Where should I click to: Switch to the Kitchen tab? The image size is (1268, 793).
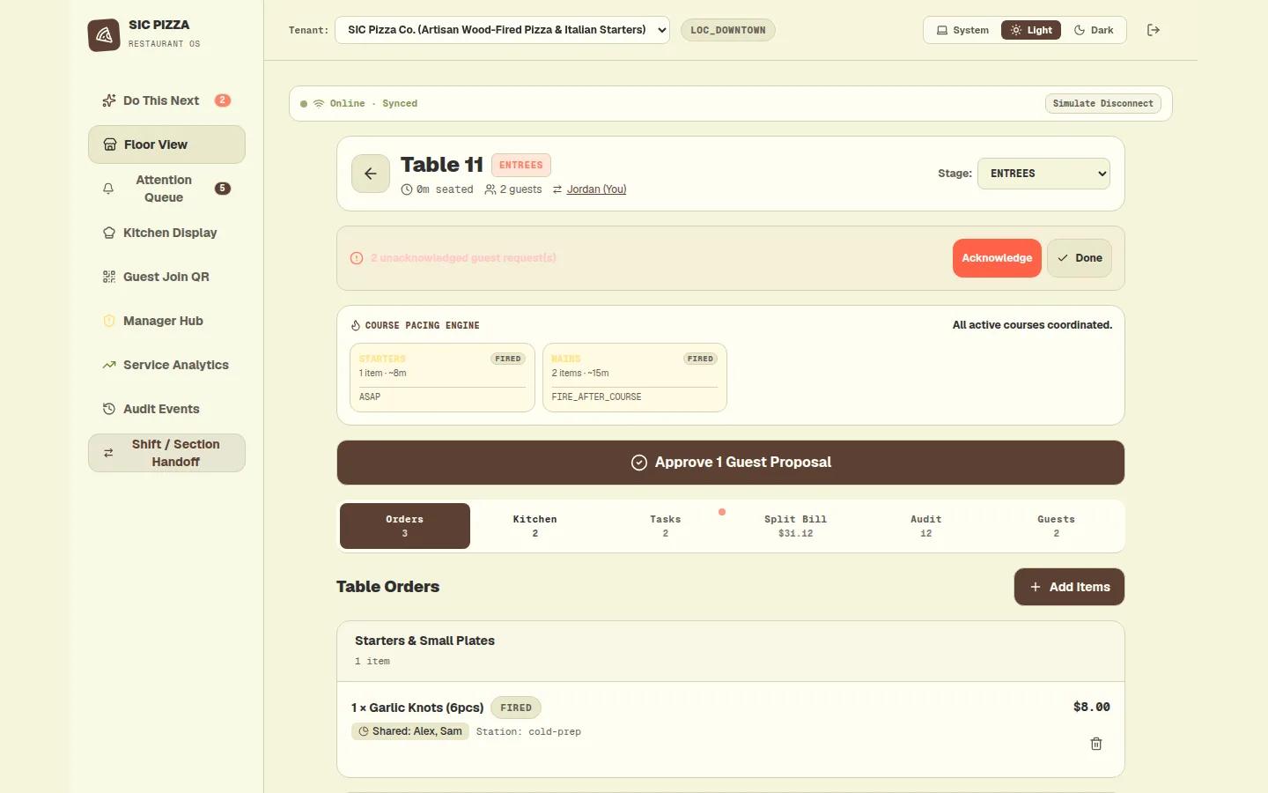535,526
